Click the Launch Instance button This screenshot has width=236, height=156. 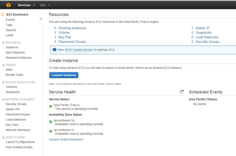(x=64, y=75)
